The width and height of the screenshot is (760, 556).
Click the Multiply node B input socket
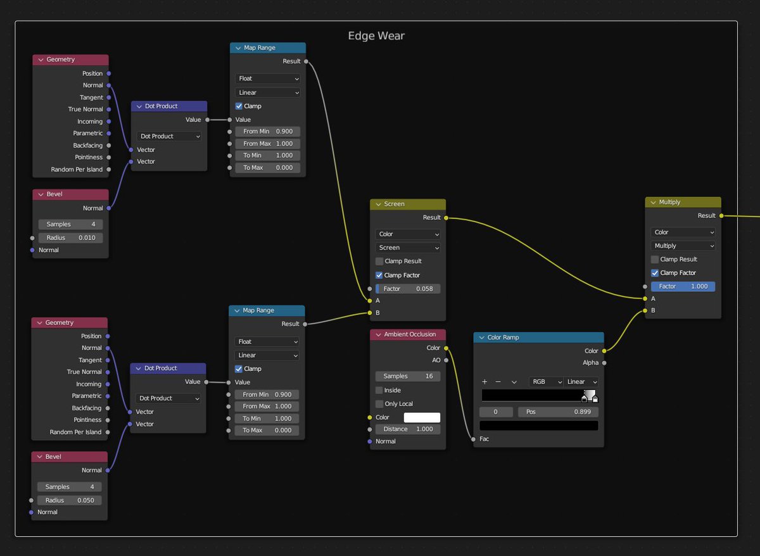(645, 311)
